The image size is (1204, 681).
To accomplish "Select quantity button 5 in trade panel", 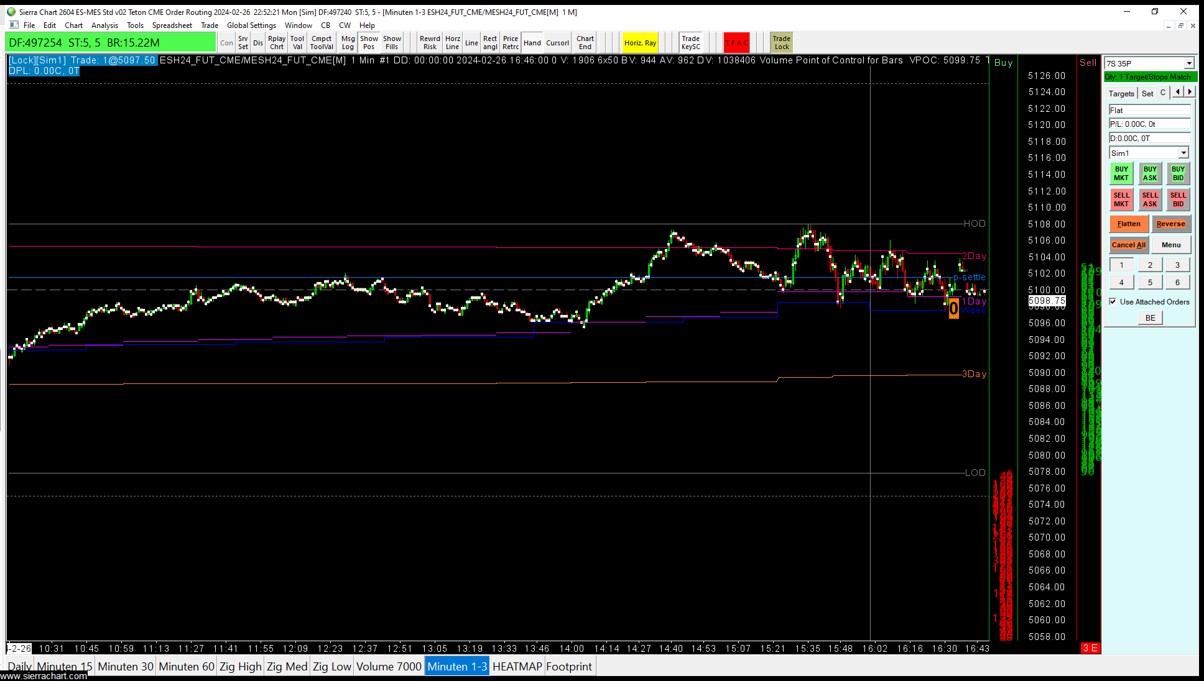I will (1150, 282).
